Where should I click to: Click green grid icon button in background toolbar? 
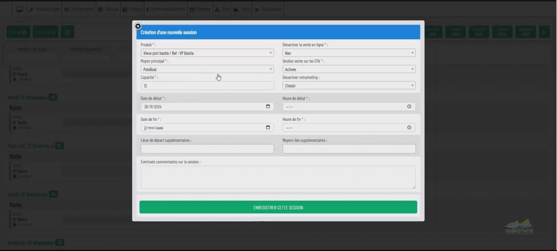(67, 32)
